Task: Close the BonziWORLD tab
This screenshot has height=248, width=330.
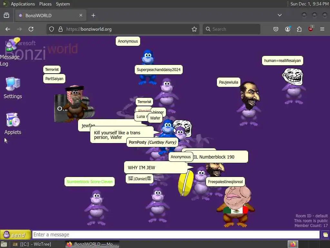Action: point(81,15)
